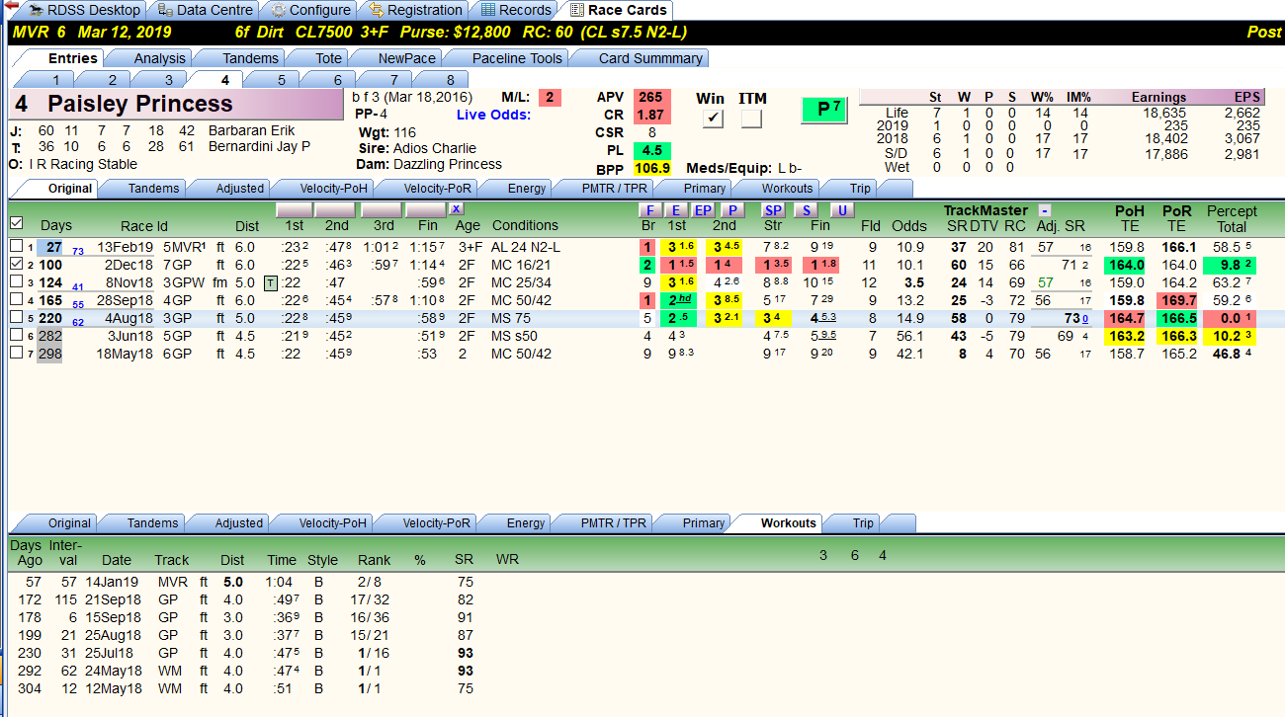
Task: Click the F running style filter button
Action: coord(649,209)
